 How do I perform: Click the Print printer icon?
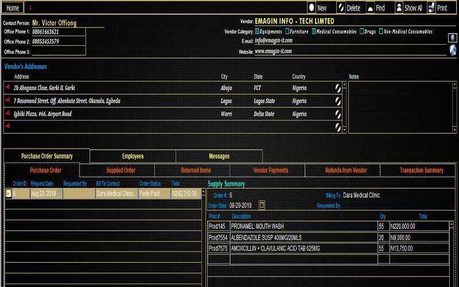coord(431,7)
